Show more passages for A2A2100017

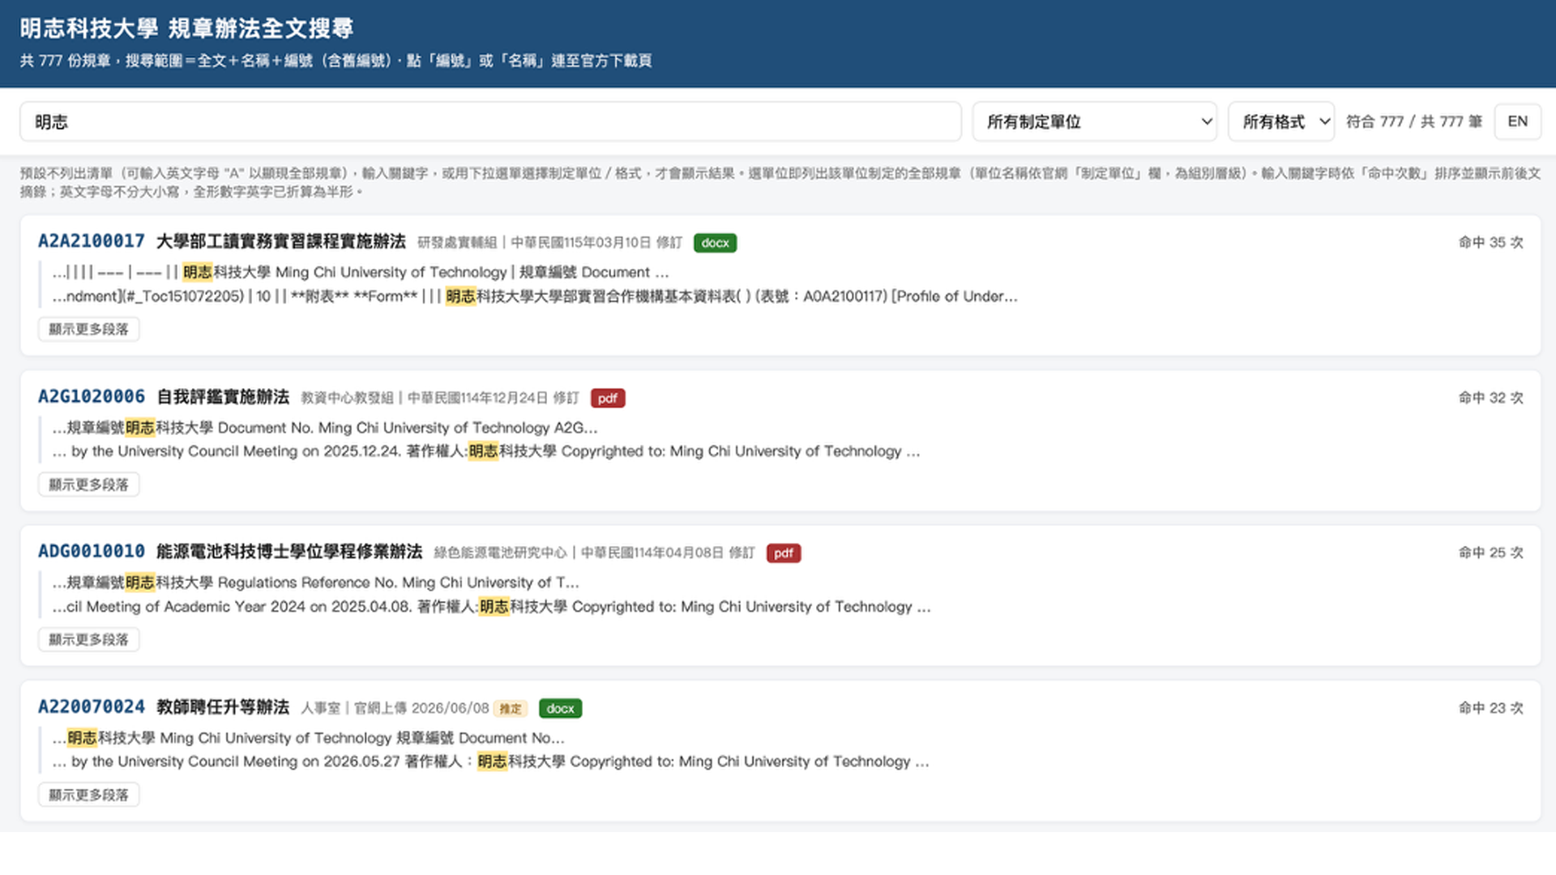pyautogui.click(x=89, y=329)
